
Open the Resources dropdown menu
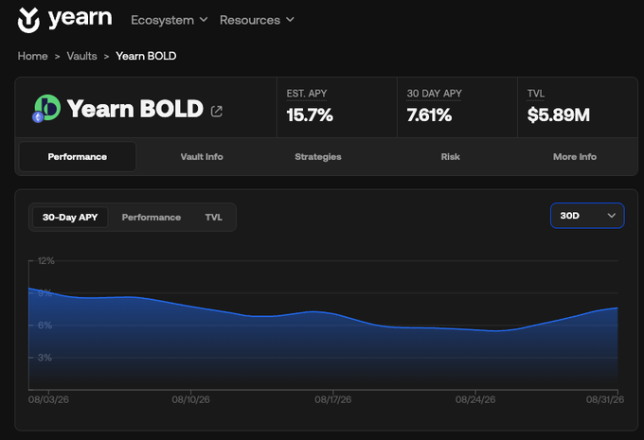coord(257,20)
